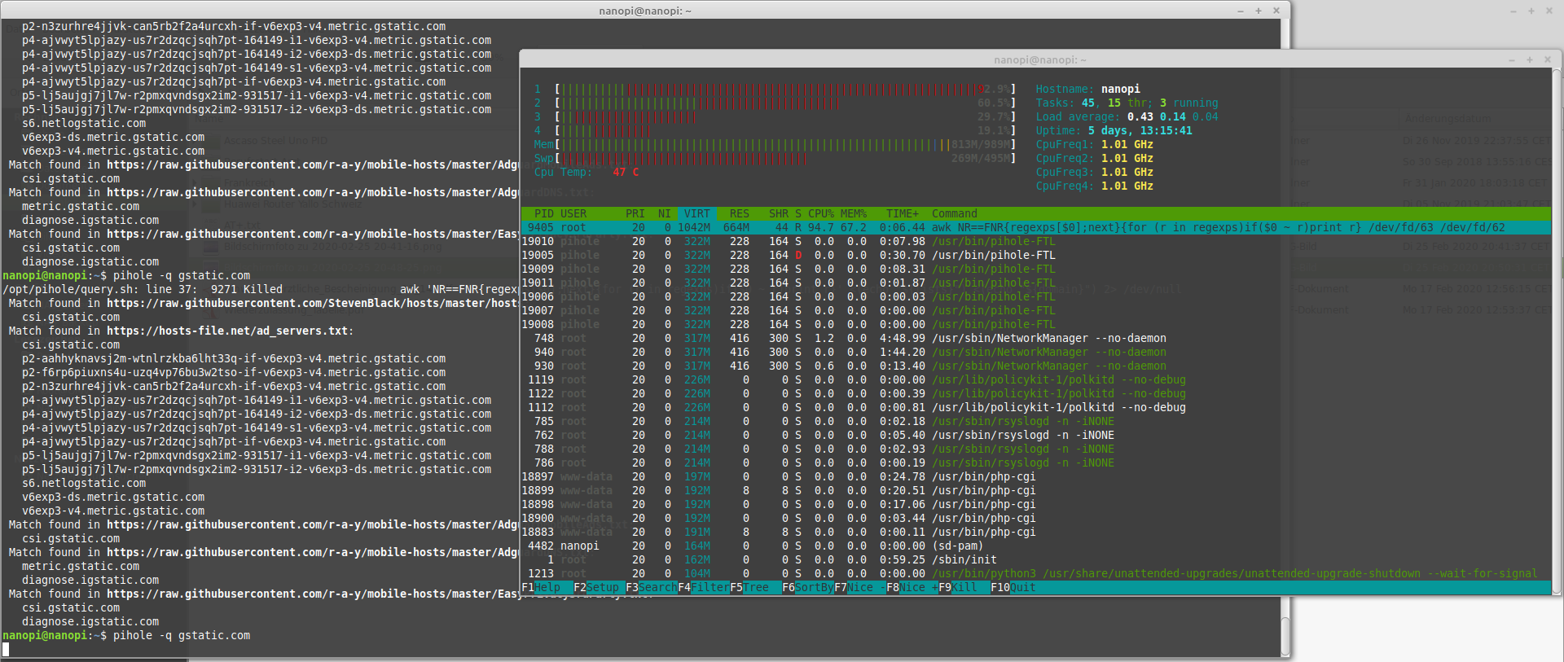Minimize the front htop terminal window
Screen dimensions: 1564x662
tap(1512, 60)
